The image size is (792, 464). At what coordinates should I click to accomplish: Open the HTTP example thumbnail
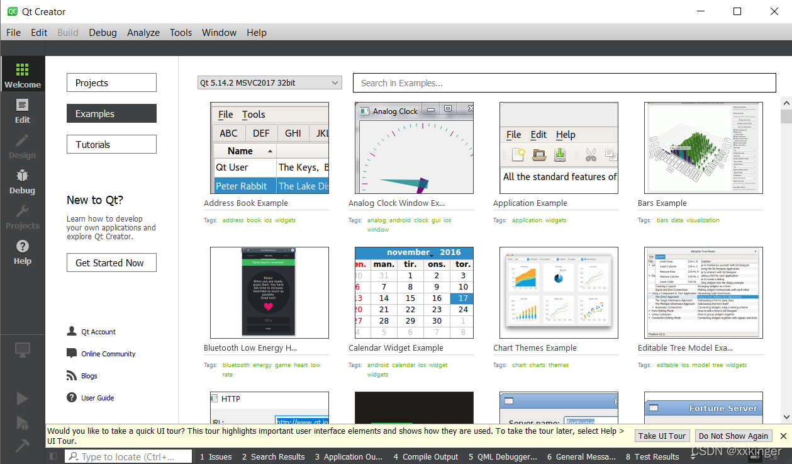pos(269,407)
